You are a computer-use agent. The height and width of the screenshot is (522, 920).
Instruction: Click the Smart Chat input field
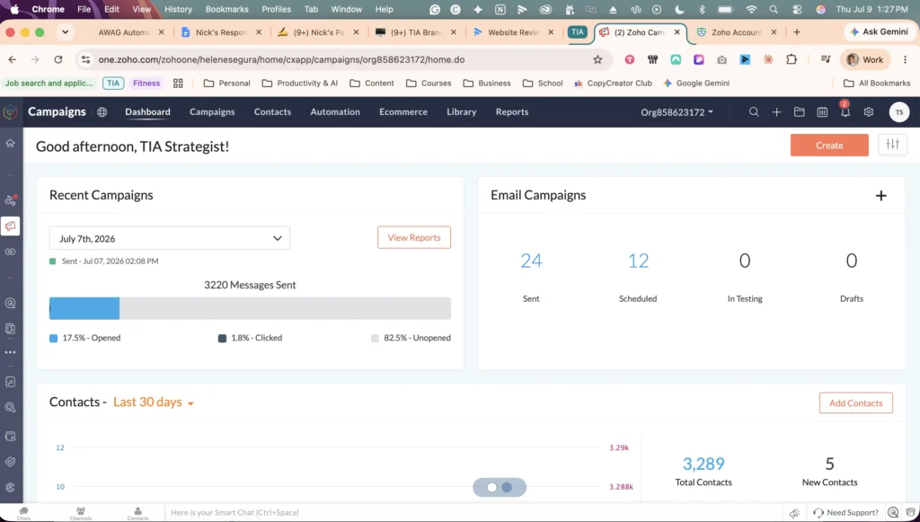[475, 513]
